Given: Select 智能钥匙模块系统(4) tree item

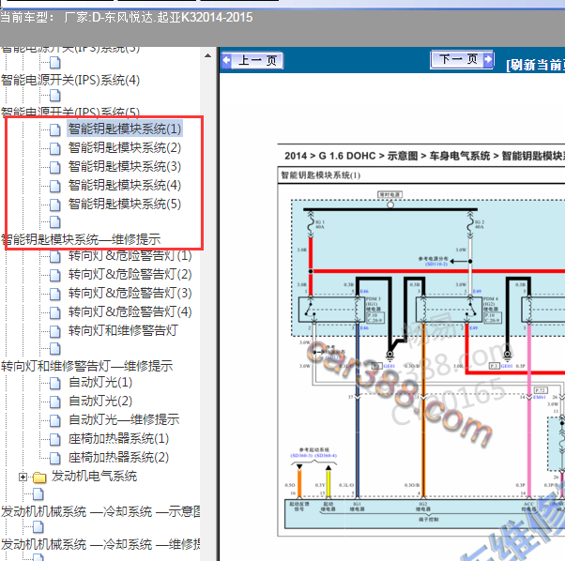Looking at the screenshot, I should tap(125, 185).
